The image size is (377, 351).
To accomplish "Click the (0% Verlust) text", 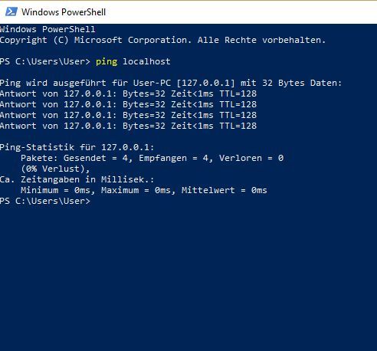I will [55, 169].
